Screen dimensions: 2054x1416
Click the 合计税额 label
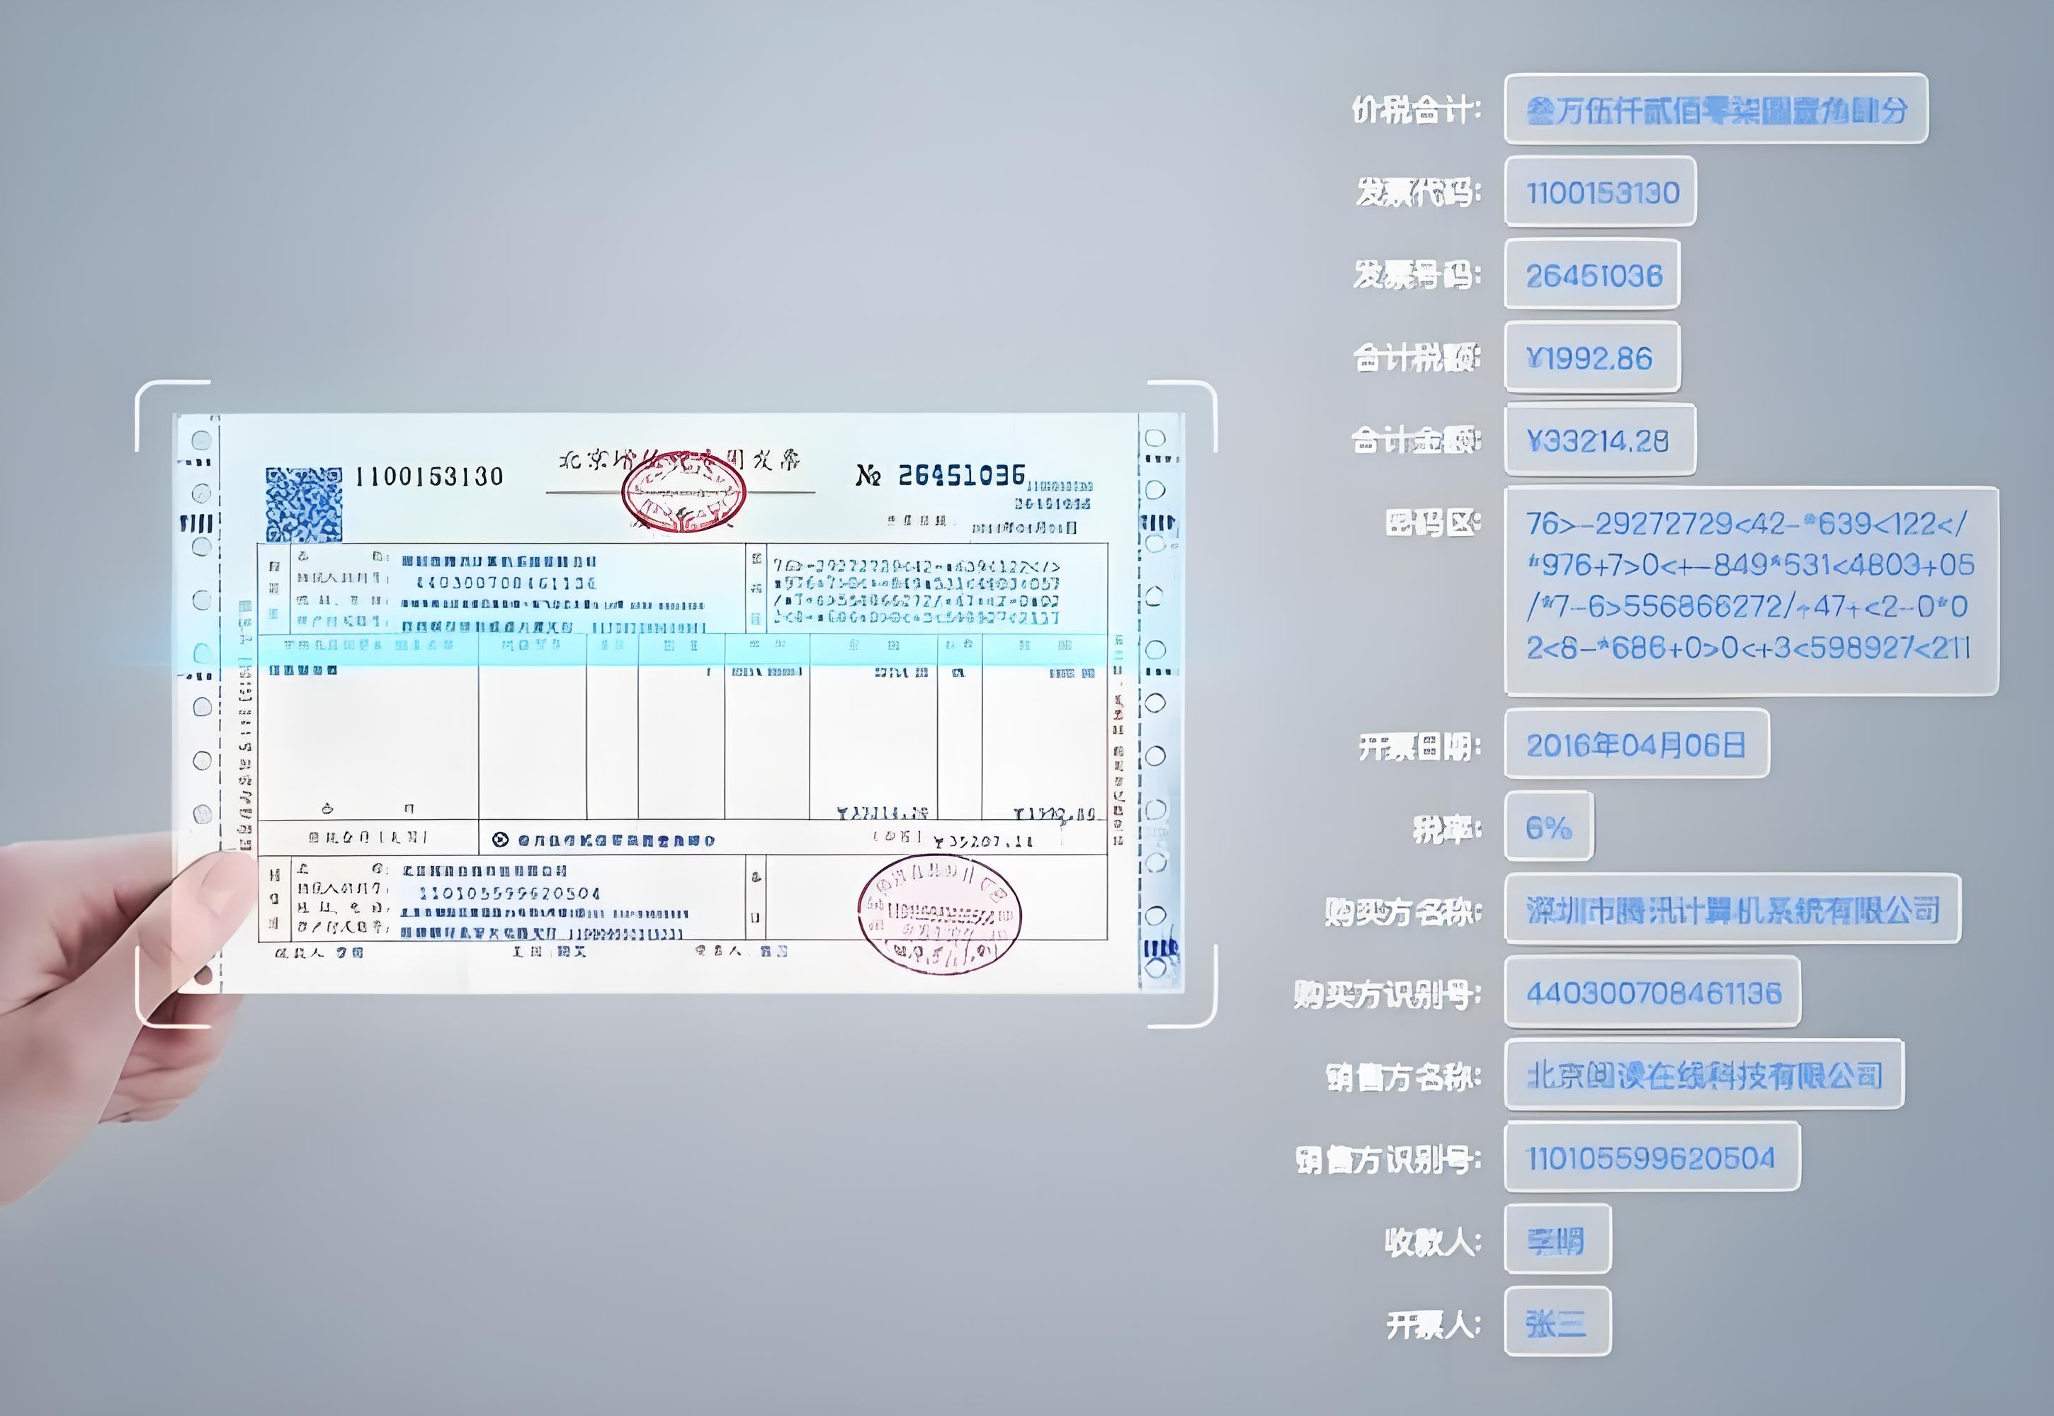[1417, 358]
